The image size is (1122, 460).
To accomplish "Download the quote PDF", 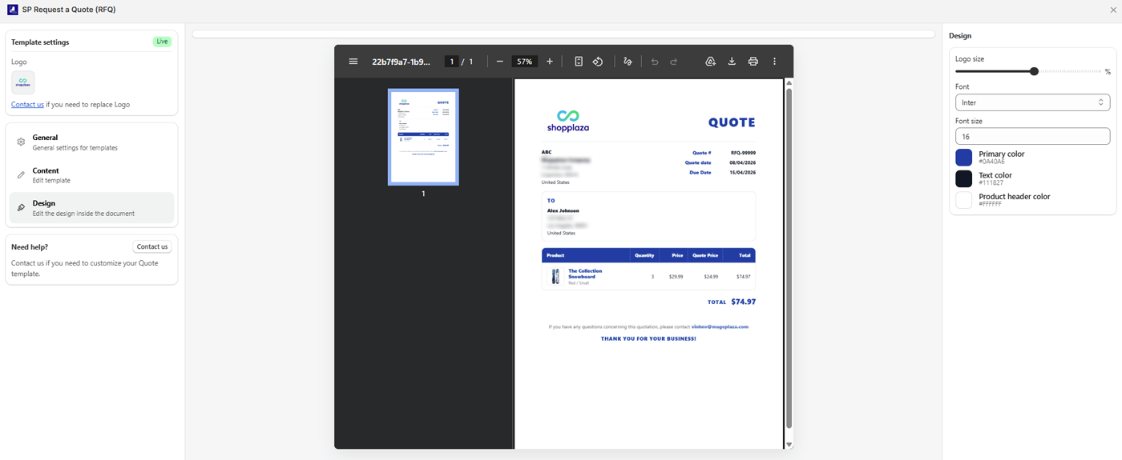I will [732, 62].
